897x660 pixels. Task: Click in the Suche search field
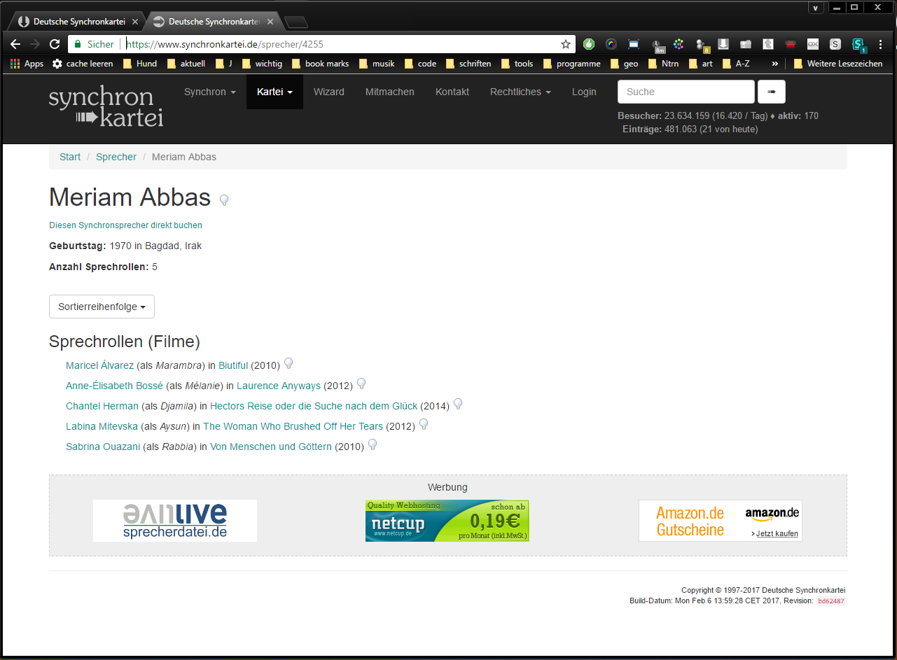(686, 92)
